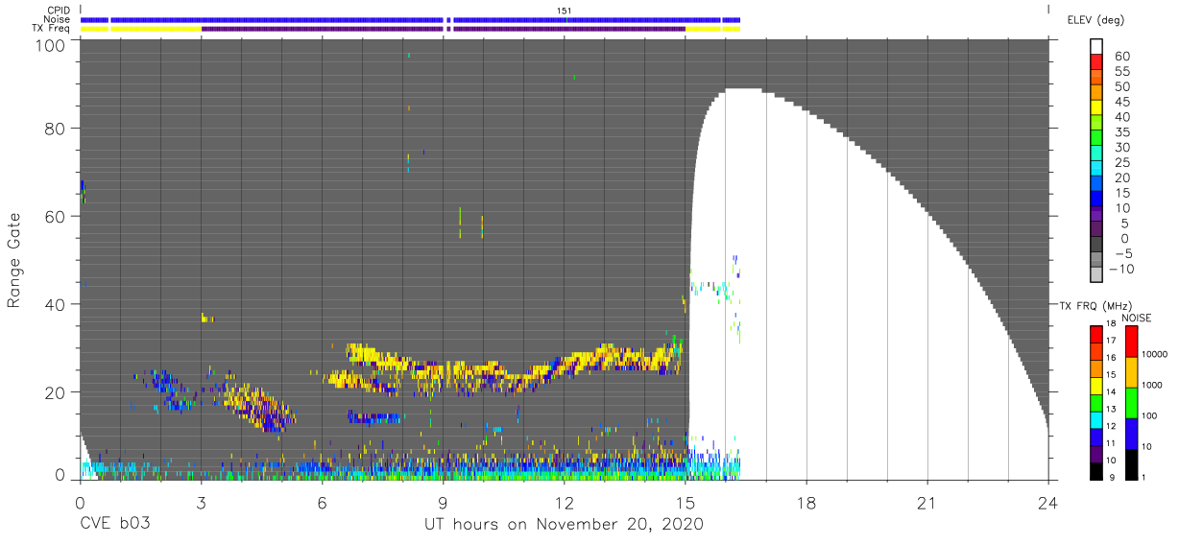1179x544 pixels.
Task: Pick black 9–10 segment of TX FRQ colorbar
Action: pos(1096,471)
